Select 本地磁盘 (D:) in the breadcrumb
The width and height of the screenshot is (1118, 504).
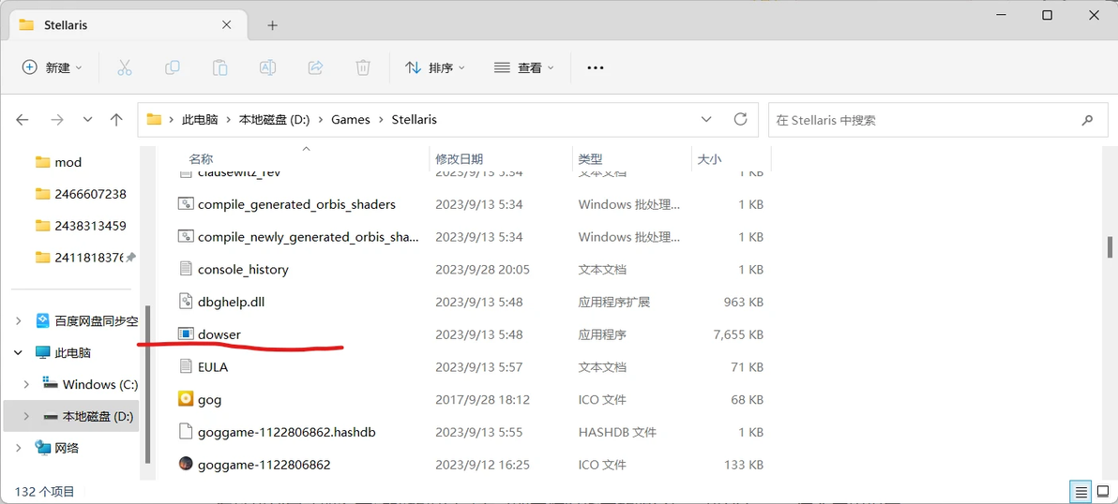pyautogui.click(x=274, y=120)
